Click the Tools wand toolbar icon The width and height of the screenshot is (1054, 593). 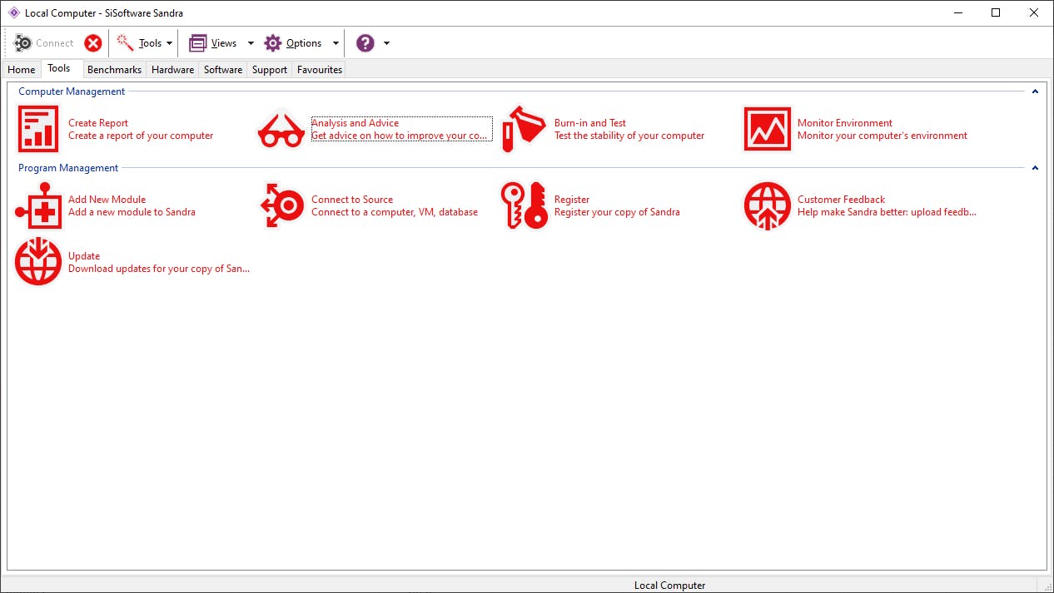125,43
